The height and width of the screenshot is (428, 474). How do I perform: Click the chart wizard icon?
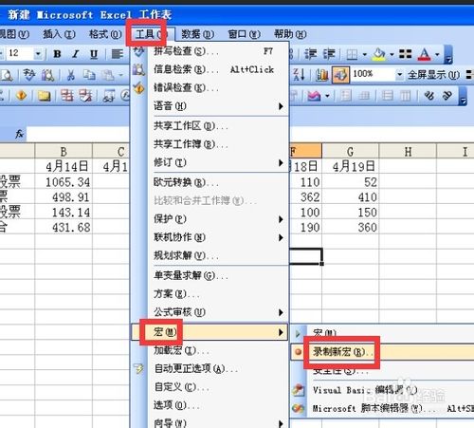tap(322, 75)
